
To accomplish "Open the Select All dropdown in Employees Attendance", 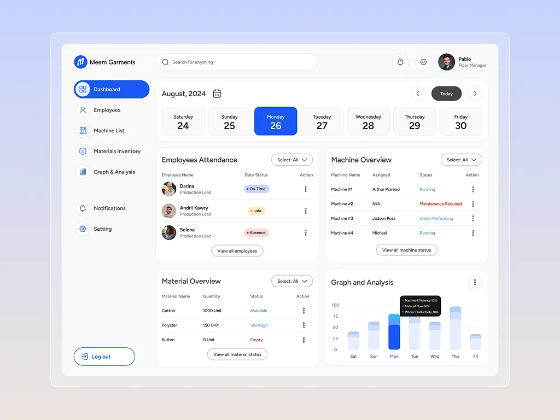I will (291, 159).
